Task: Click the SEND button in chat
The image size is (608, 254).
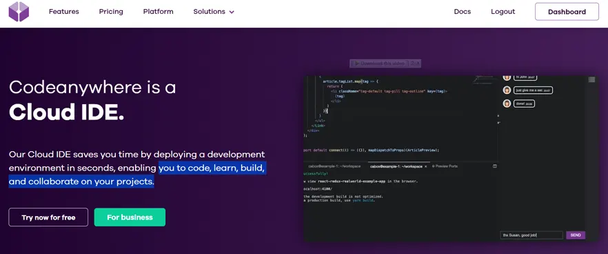Action: click(576, 235)
